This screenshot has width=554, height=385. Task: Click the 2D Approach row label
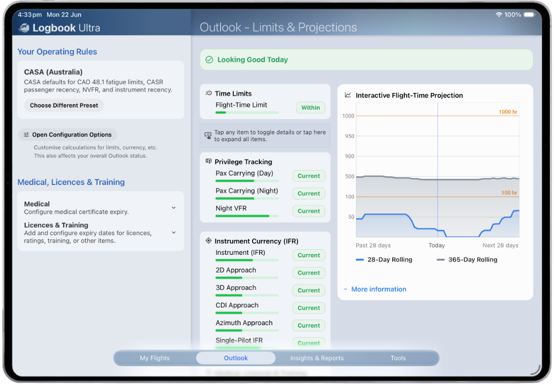coord(236,270)
